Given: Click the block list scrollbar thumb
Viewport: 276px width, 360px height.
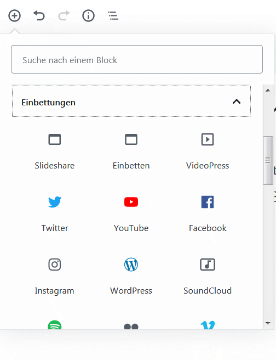Looking at the screenshot, I should (x=268, y=160).
